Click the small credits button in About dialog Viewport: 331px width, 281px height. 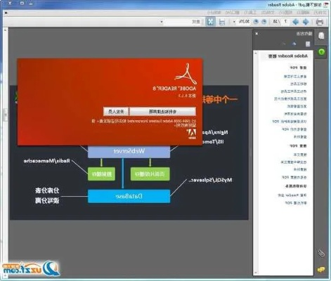(116, 112)
